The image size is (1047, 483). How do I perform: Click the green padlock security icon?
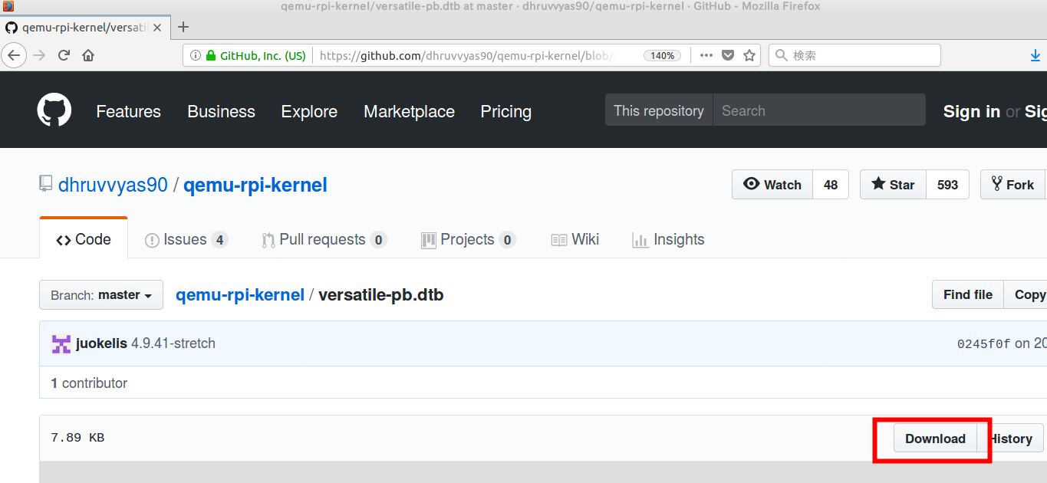click(x=210, y=55)
